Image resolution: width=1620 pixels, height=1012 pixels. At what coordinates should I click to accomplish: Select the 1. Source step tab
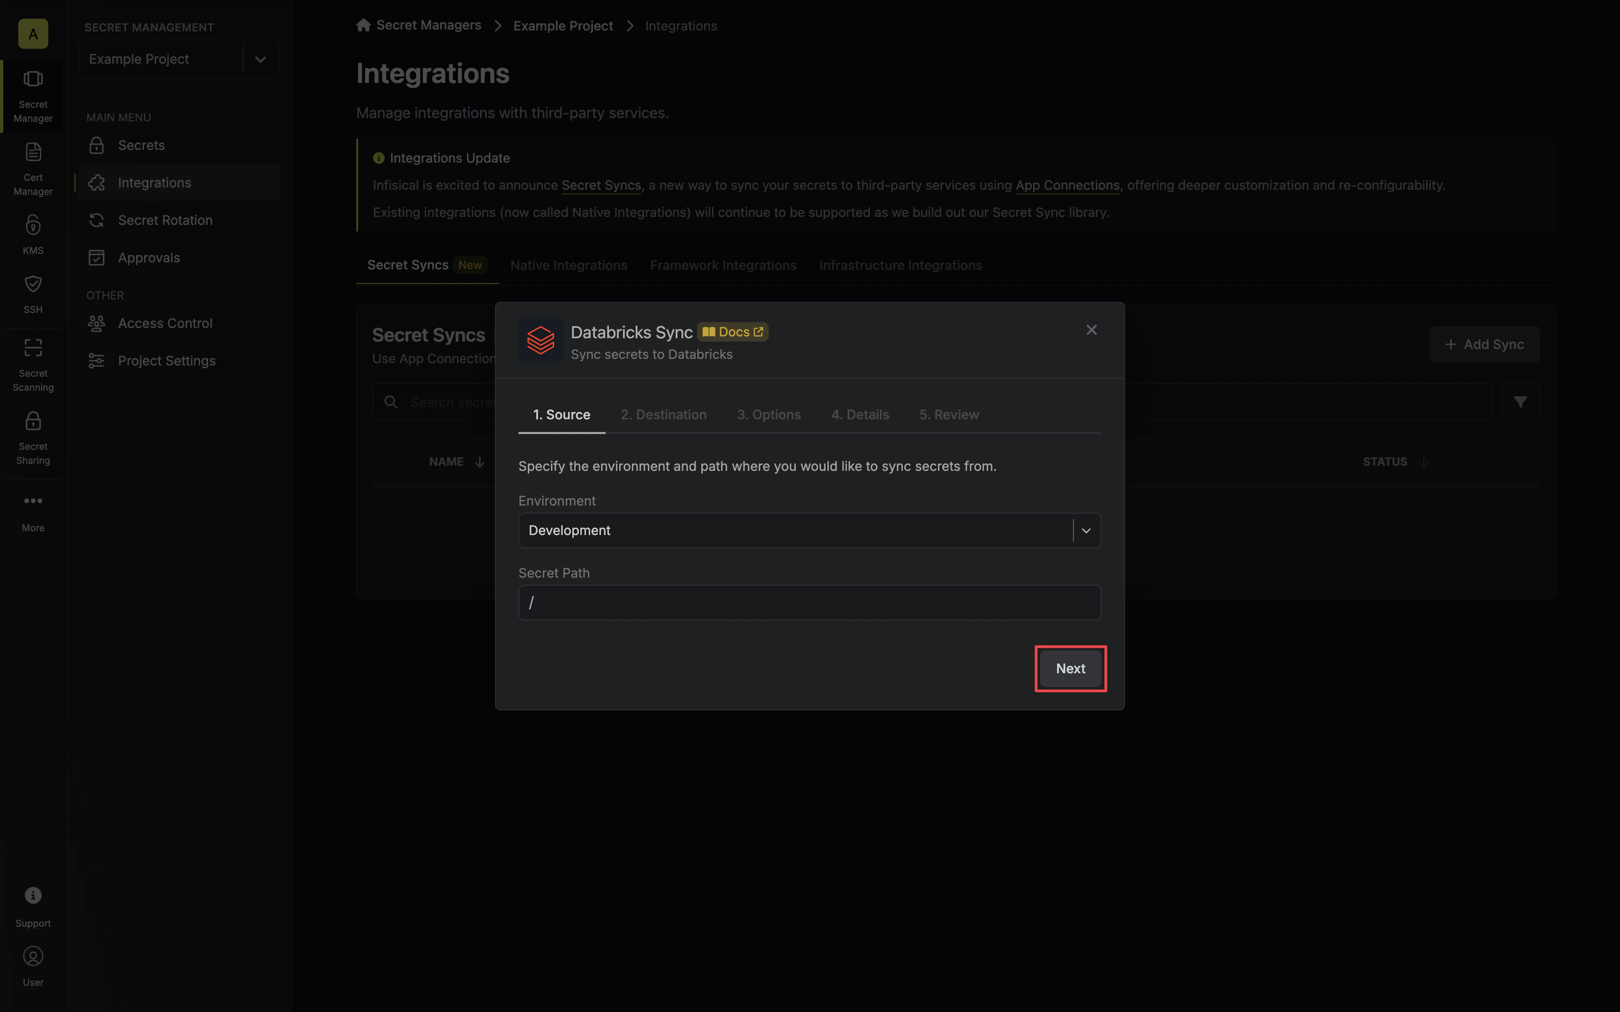pyautogui.click(x=562, y=414)
